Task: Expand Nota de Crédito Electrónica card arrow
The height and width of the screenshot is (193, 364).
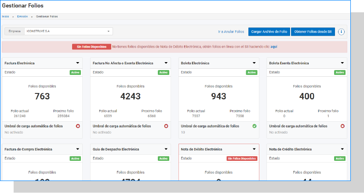Action: [342, 149]
